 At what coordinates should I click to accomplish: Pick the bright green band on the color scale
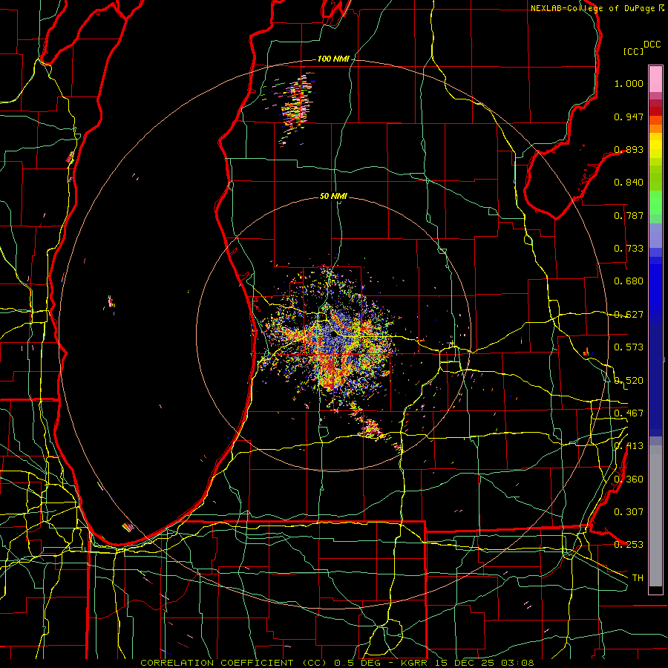[655, 203]
